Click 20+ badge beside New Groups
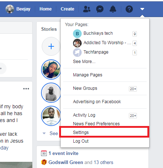The height and width of the screenshot is (168, 163). click(x=133, y=89)
